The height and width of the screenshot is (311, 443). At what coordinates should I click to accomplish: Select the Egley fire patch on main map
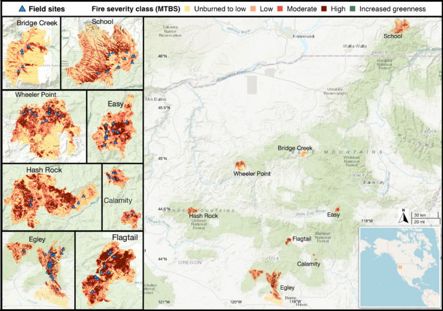click(x=262, y=278)
